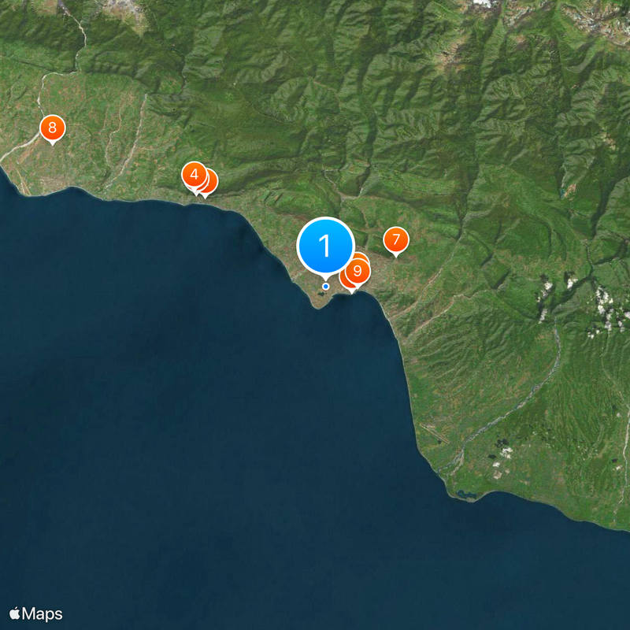The height and width of the screenshot is (630, 630).
Task: Open the Maps attribution text link
Action: coord(43,613)
